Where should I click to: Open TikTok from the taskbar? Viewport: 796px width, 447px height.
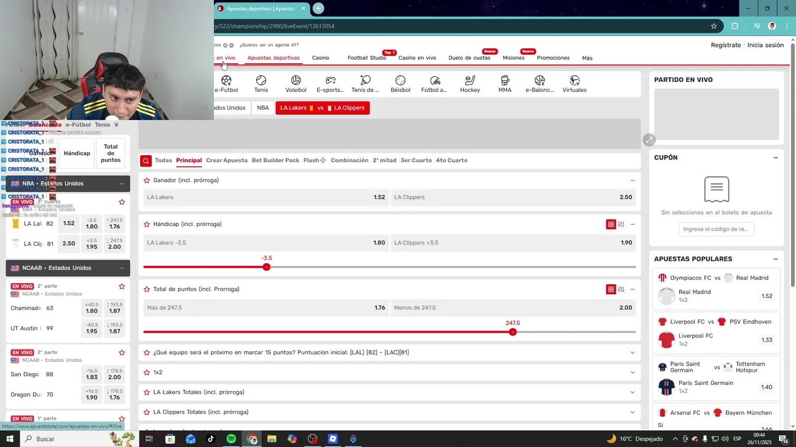(211, 439)
